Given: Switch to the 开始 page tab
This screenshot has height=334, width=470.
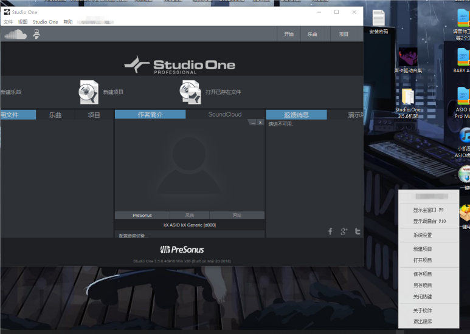Looking at the screenshot, I should pos(289,34).
